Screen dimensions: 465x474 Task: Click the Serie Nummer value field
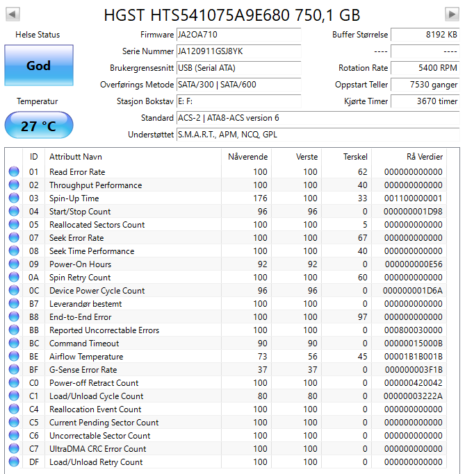coord(238,51)
